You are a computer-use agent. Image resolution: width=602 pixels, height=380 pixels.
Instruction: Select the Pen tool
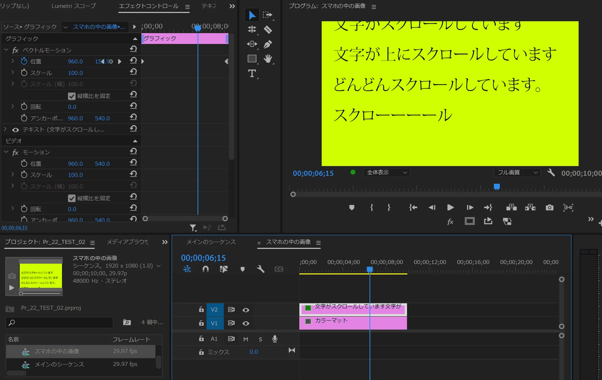[x=268, y=44]
